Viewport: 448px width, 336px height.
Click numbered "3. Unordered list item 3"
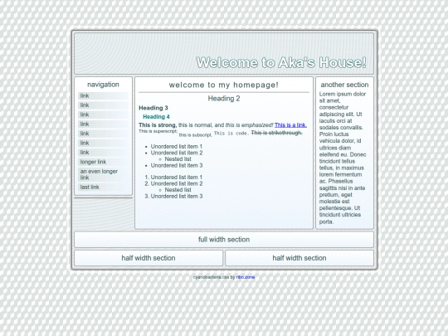point(173,197)
